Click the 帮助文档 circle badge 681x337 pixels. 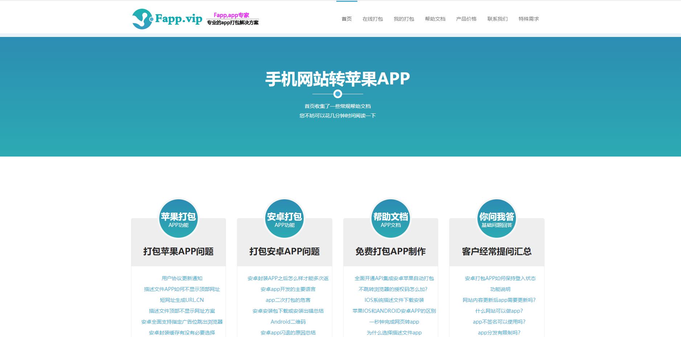point(391,219)
